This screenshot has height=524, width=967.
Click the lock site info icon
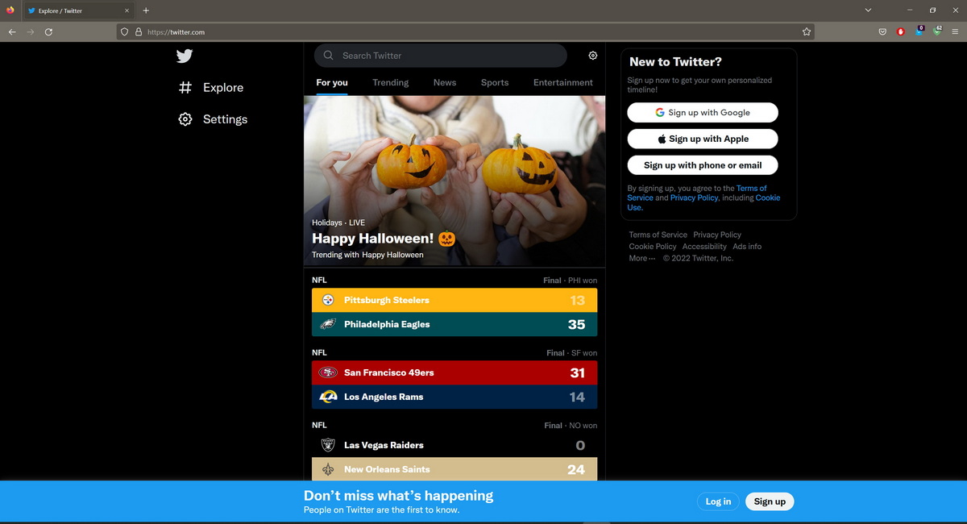click(x=139, y=32)
